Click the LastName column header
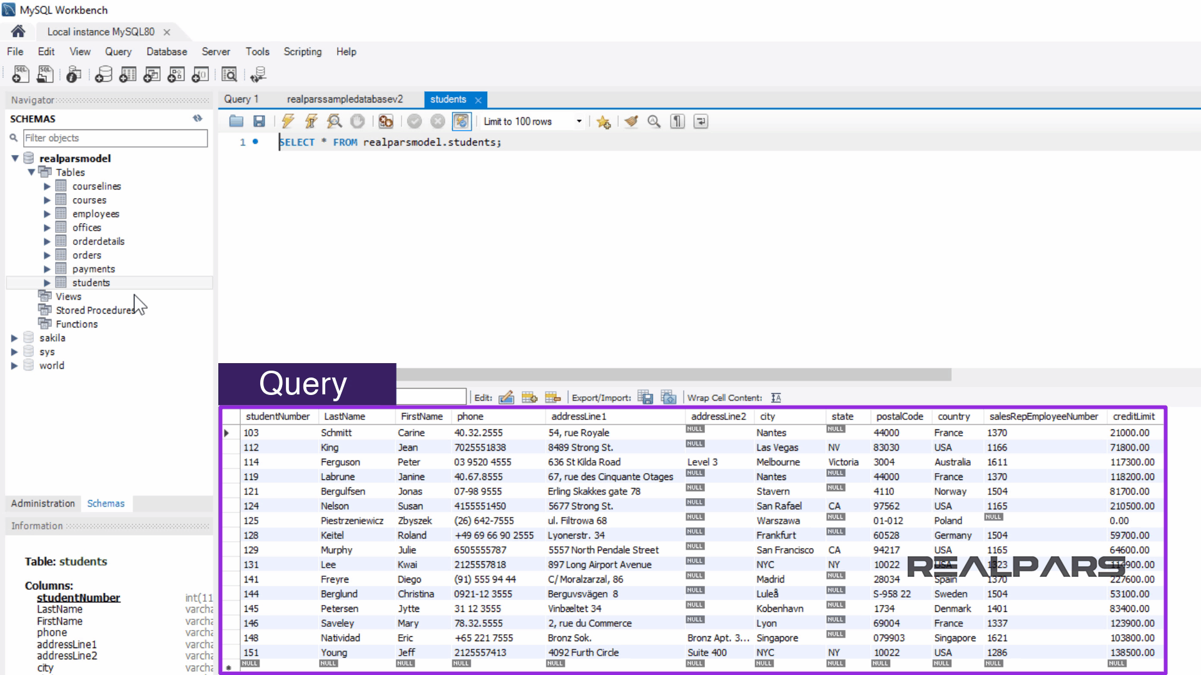The width and height of the screenshot is (1201, 675). coord(345,416)
